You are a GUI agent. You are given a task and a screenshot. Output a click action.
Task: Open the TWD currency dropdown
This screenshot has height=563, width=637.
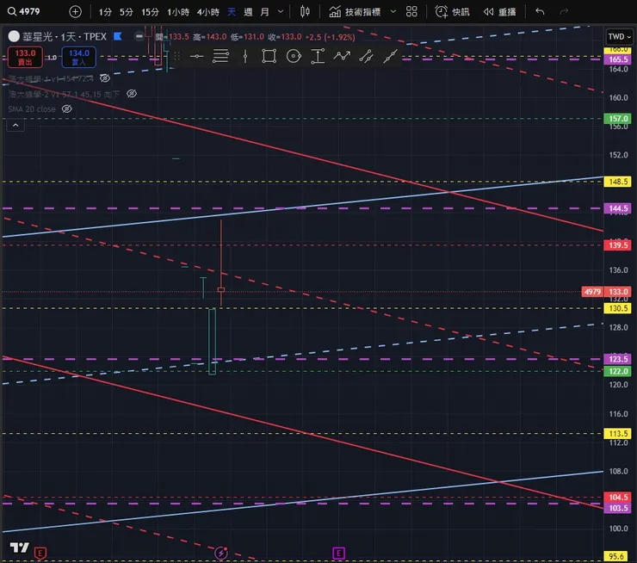tap(619, 36)
